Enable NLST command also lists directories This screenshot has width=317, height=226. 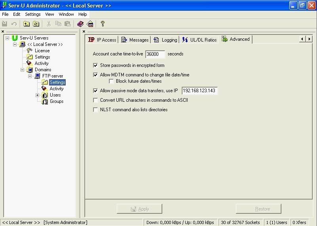tap(95, 110)
